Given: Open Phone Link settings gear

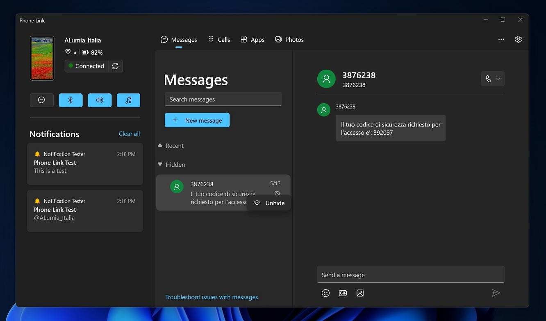Looking at the screenshot, I should click(x=518, y=39).
